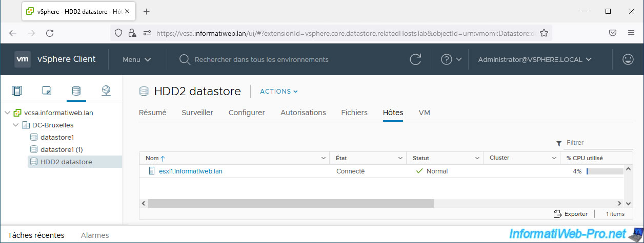Collapse the vcsa.informatiweb.lan tree node
Screen dimensions: 644x243
coord(8,113)
